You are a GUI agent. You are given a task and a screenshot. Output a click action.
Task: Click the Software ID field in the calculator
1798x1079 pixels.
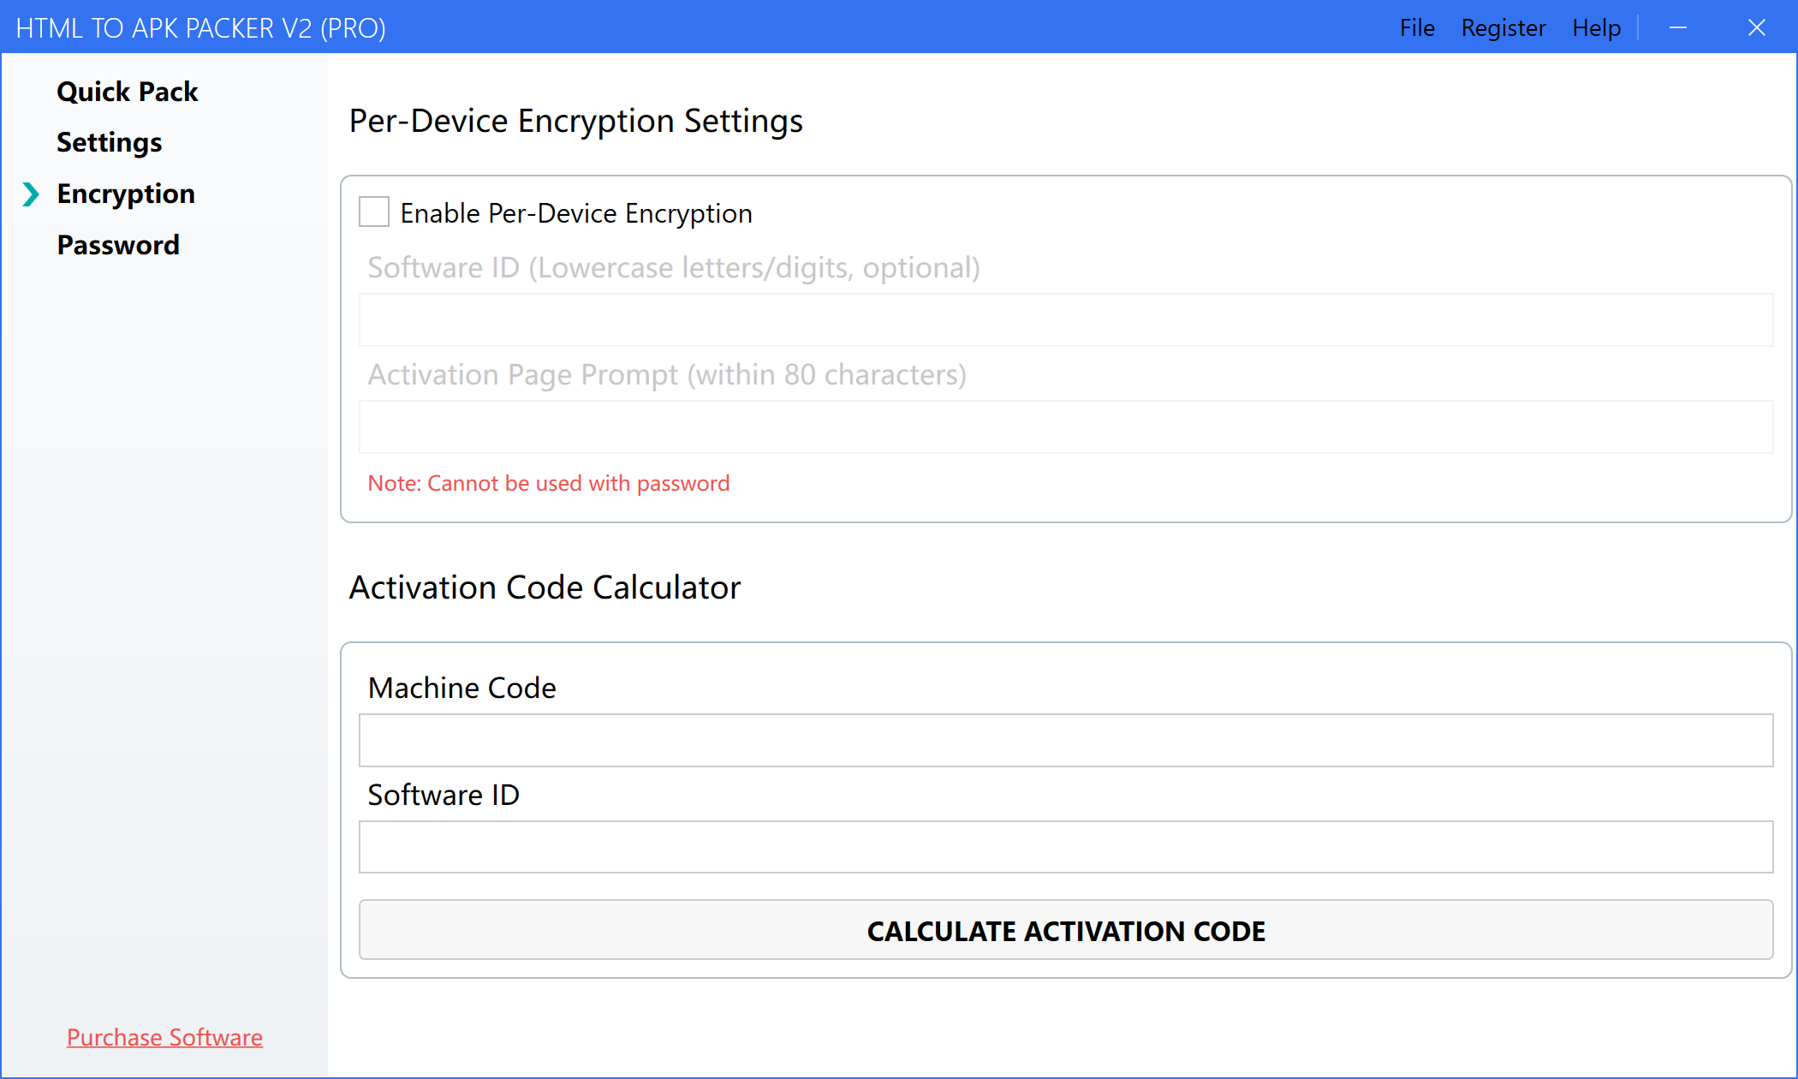tap(1065, 847)
